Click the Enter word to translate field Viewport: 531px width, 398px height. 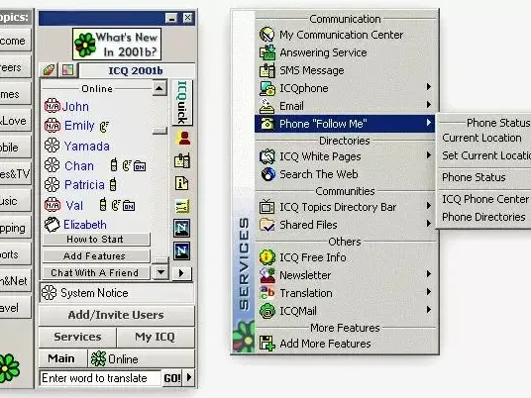(x=100, y=377)
